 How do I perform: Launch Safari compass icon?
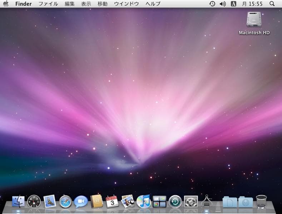pos(65,202)
